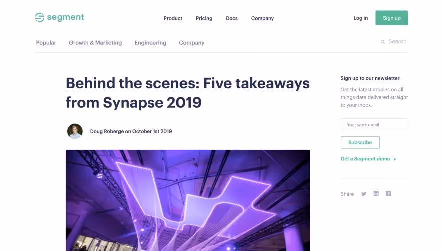Switch to the Engineering category

150,43
